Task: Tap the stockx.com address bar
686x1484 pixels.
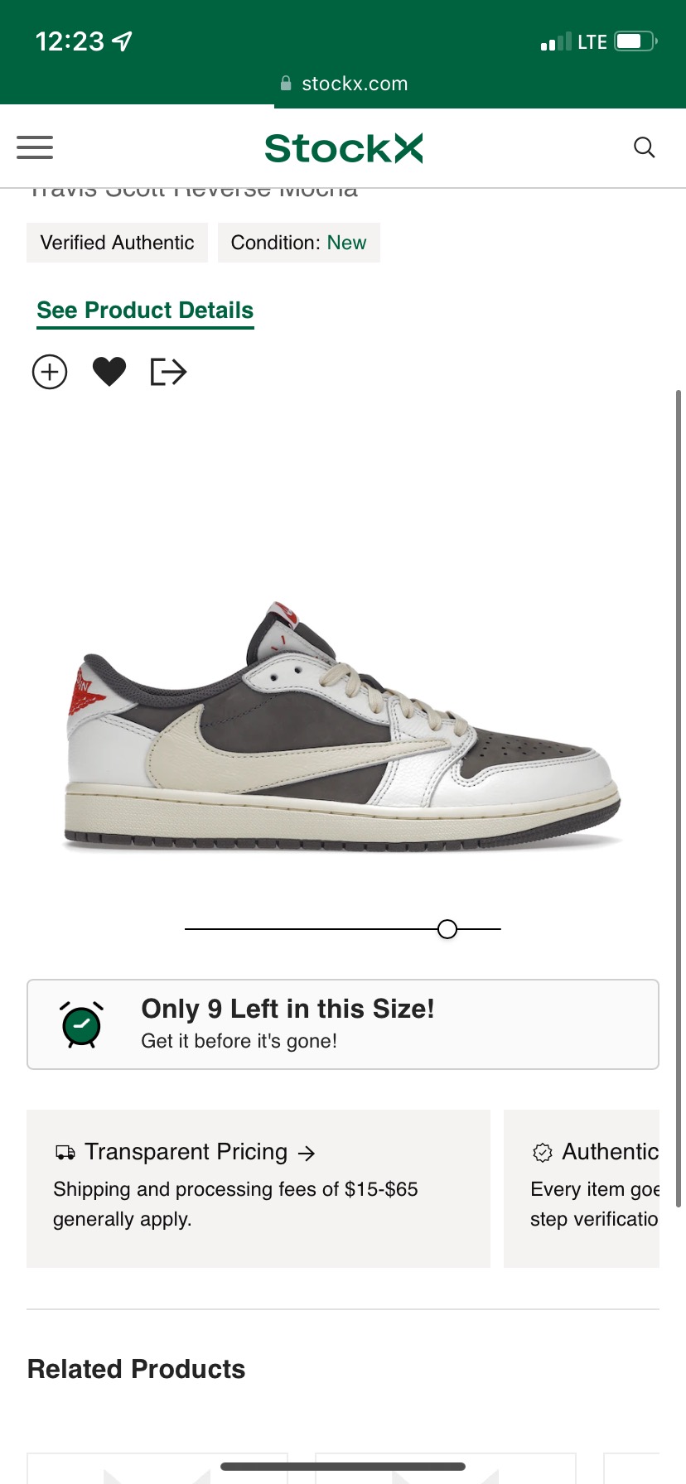Action: click(343, 84)
